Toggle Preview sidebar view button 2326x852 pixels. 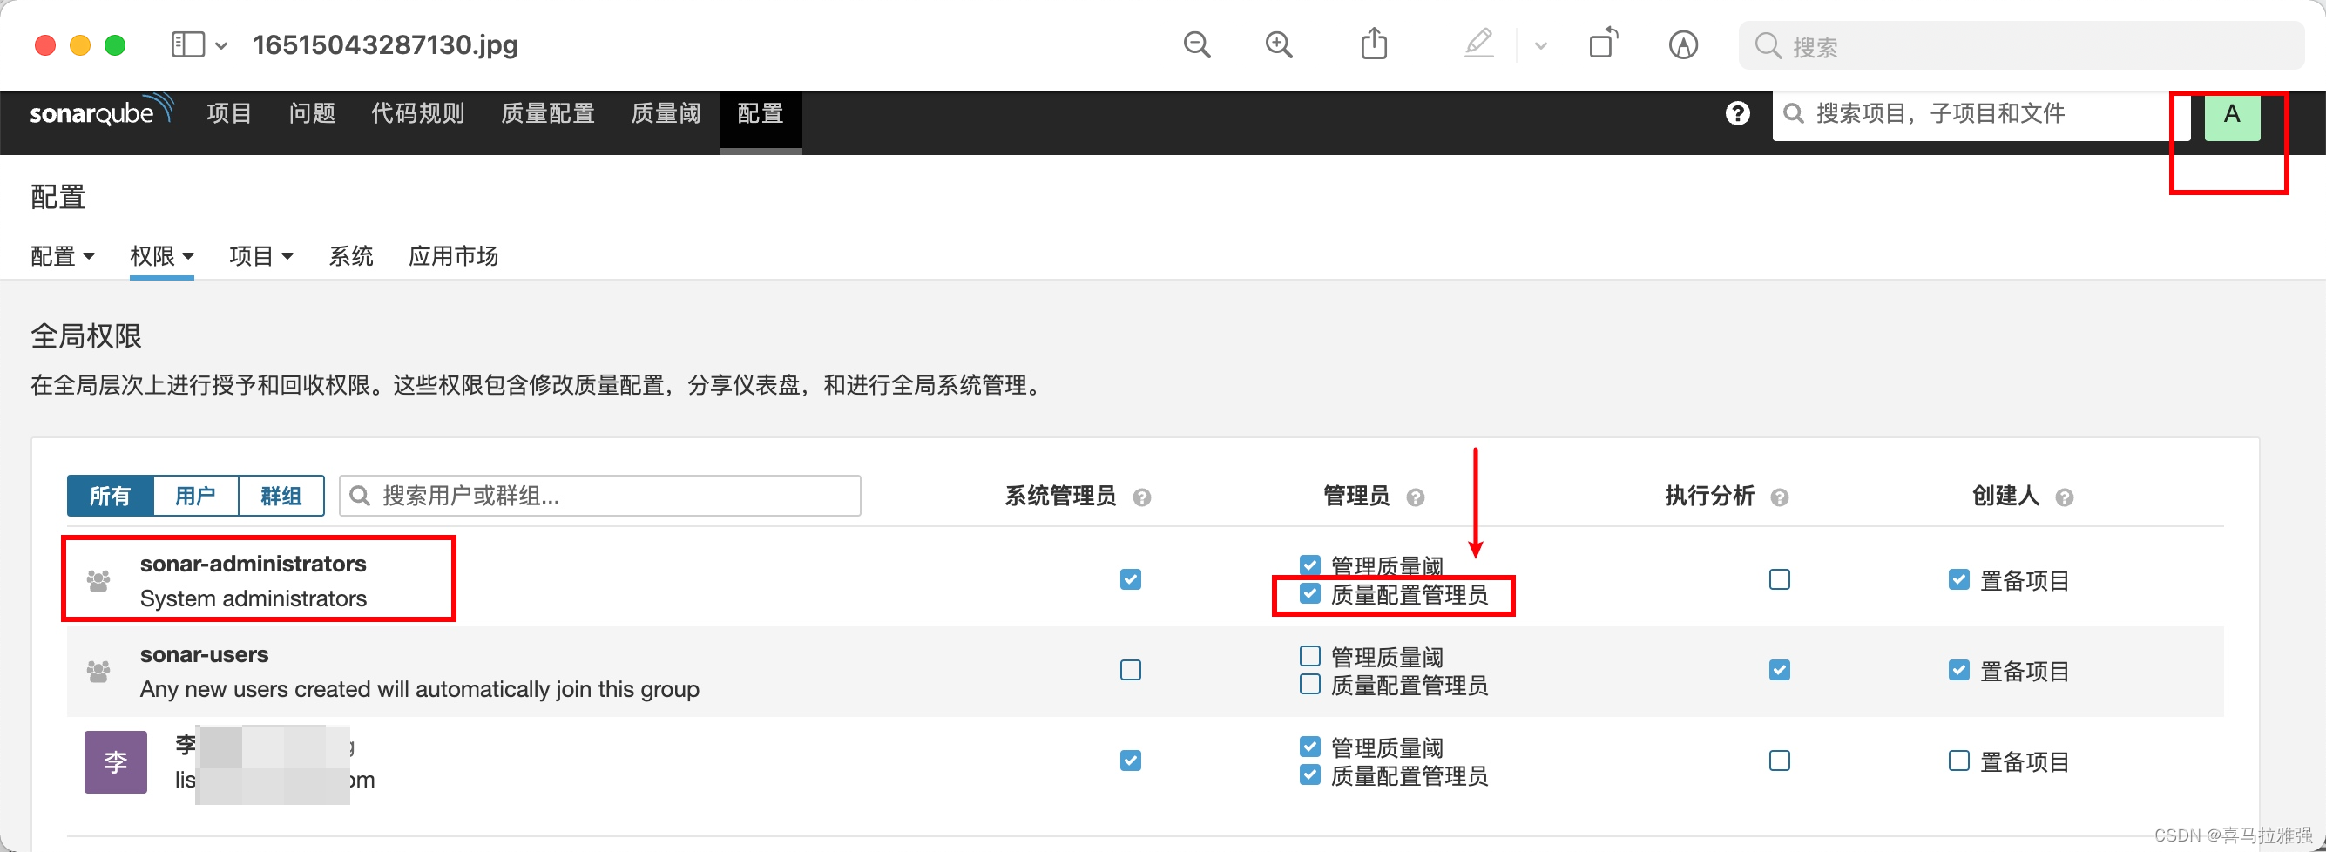click(188, 45)
